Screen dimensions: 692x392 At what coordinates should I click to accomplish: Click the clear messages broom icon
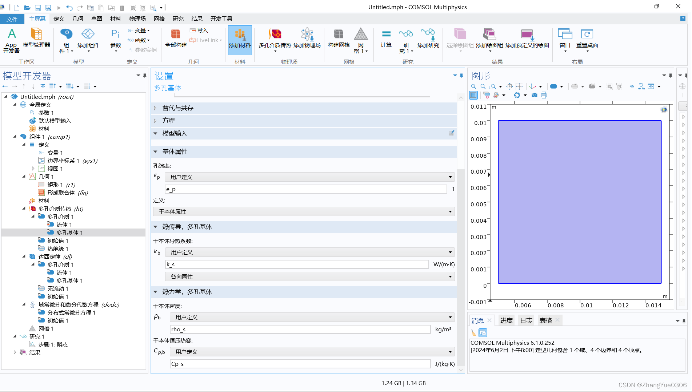click(x=473, y=332)
